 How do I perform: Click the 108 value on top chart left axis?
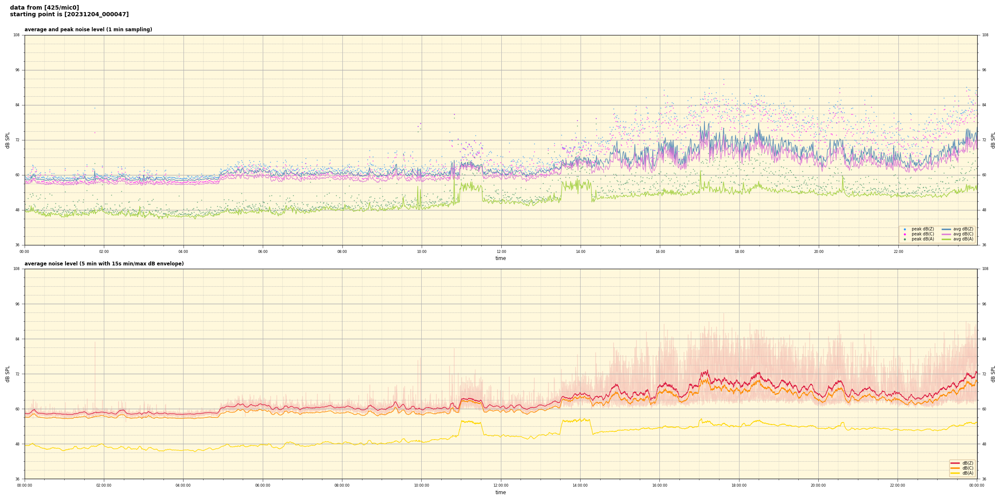(16, 35)
